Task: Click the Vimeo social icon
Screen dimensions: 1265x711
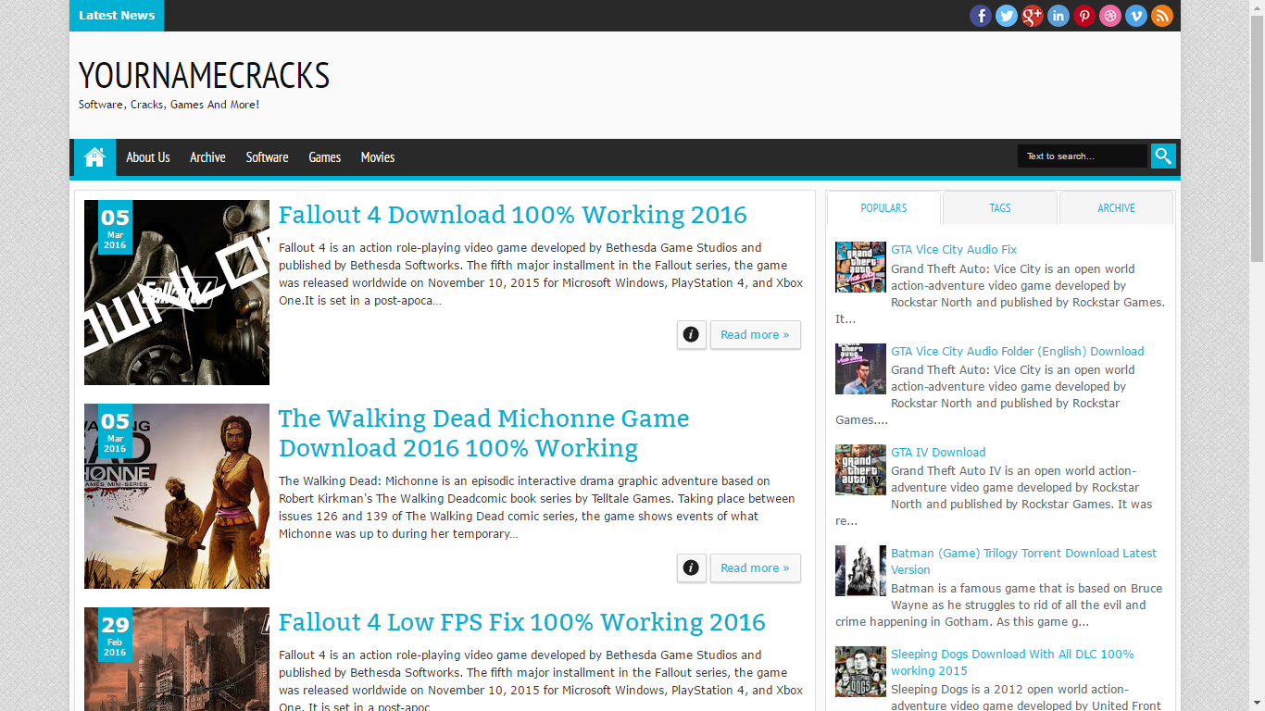Action: [1136, 16]
